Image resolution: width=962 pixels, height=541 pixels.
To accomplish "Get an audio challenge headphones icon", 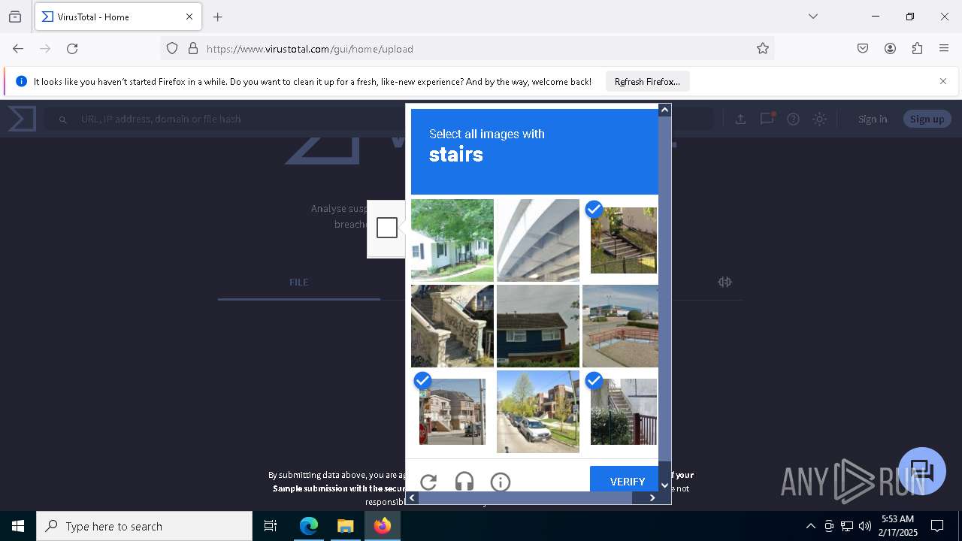I will coord(464,482).
